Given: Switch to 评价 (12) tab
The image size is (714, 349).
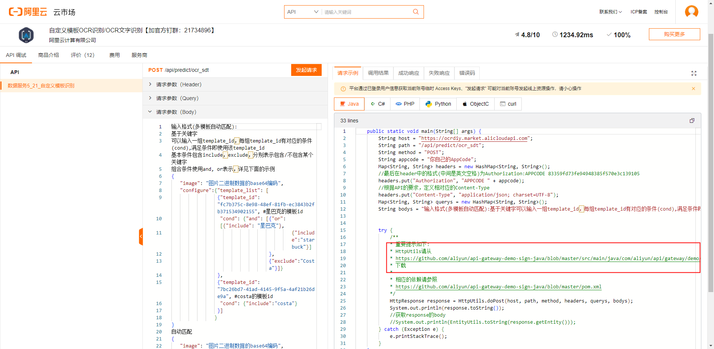Looking at the screenshot, I should pos(83,55).
